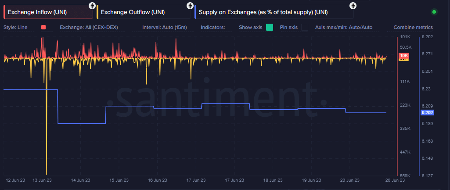The width and height of the screenshot is (450, 190).
Task: Click the 6.127 axis value
Action: coord(428,176)
